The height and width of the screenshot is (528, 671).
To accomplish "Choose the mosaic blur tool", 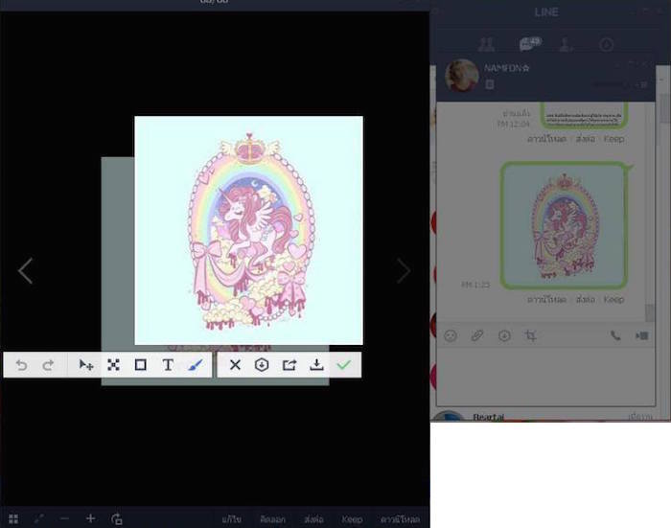I will (113, 365).
